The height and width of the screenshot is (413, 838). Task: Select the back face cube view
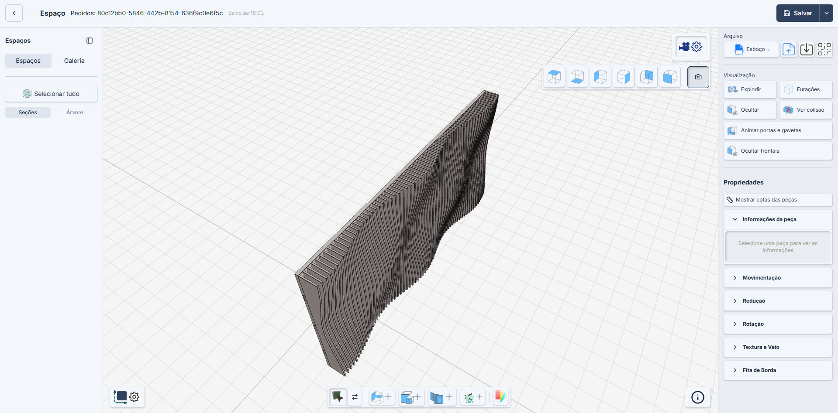coord(647,77)
